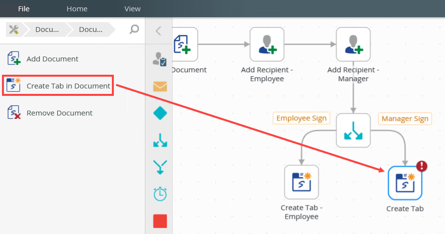The height and width of the screenshot is (234, 445).
Task: Click the Create Tab - Employee caption
Action: (302, 212)
